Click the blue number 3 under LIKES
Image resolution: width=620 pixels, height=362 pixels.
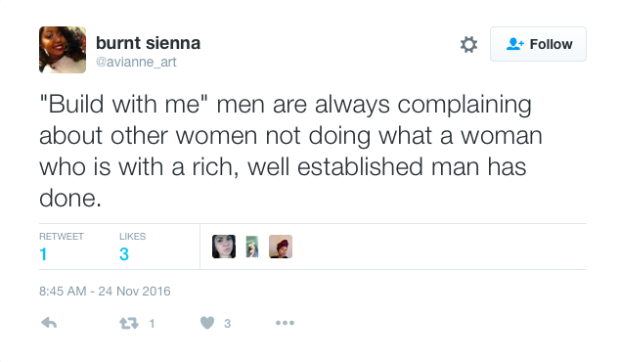click(124, 254)
